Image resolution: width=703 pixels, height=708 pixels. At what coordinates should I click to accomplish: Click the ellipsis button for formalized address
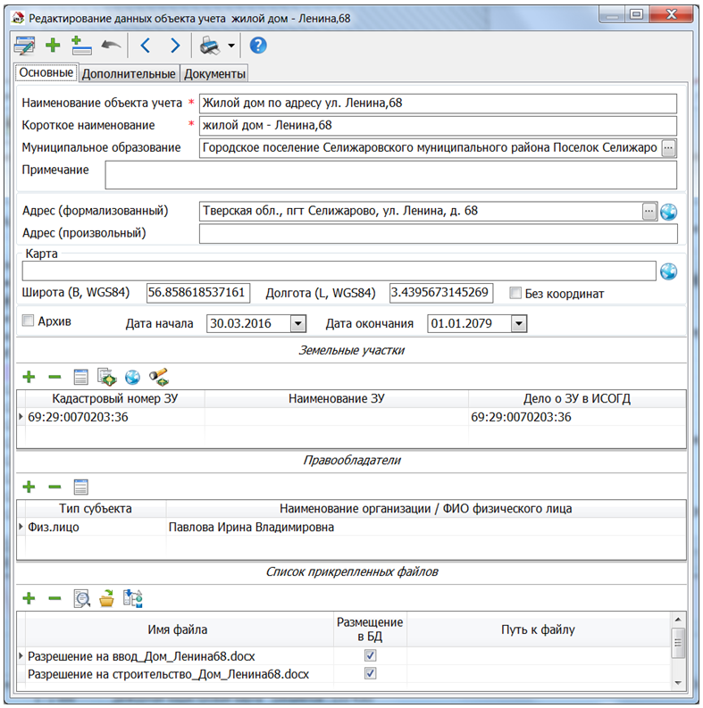click(x=649, y=212)
